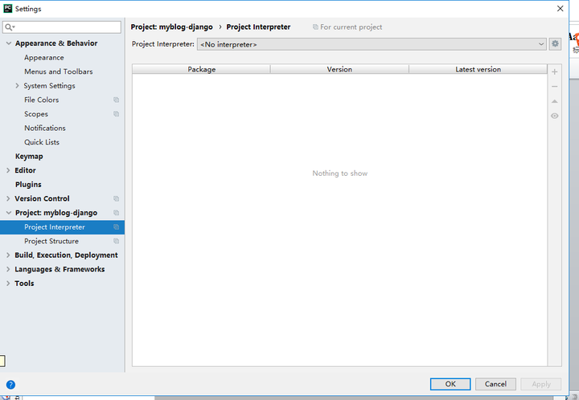Click the upgrade package arrow icon
The height and width of the screenshot is (400, 579).
coord(554,101)
